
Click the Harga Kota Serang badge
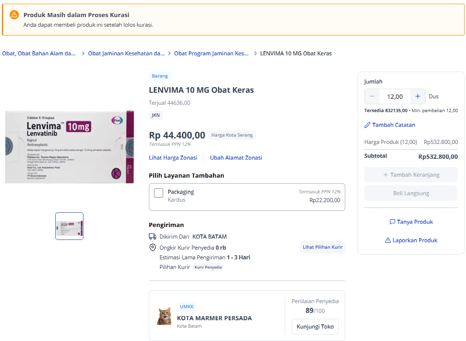click(232, 135)
